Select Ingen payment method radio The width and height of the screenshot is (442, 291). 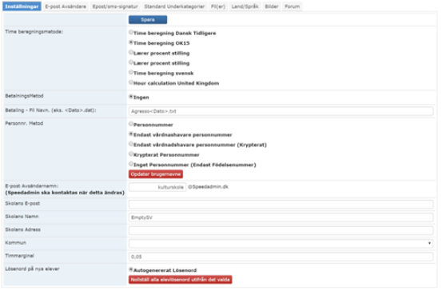pyautogui.click(x=131, y=97)
